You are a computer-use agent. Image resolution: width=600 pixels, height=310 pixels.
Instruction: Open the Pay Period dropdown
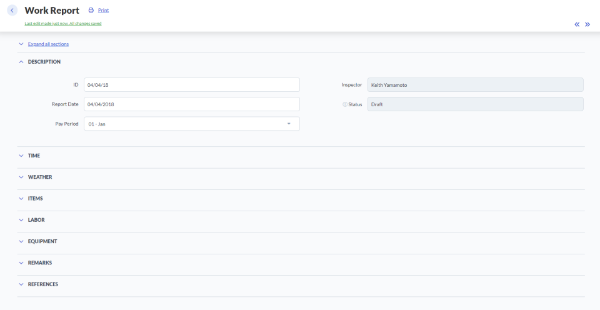192,124
